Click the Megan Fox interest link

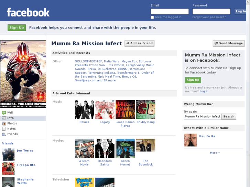point(129,61)
